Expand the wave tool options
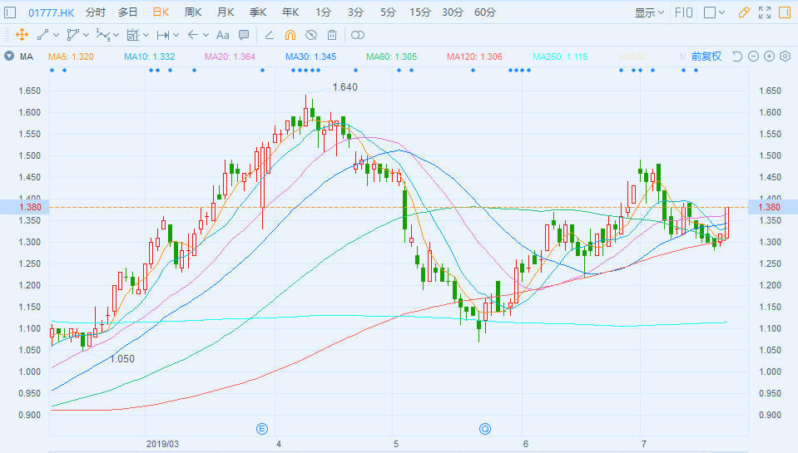Image resolution: width=798 pixels, height=453 pixels. tap(116, 35)
